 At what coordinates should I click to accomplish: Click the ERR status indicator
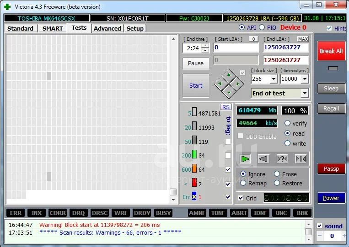tap(16, 213)
